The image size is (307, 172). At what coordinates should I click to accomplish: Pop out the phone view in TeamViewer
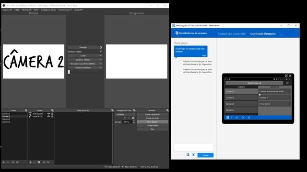(x=286, y=75)
